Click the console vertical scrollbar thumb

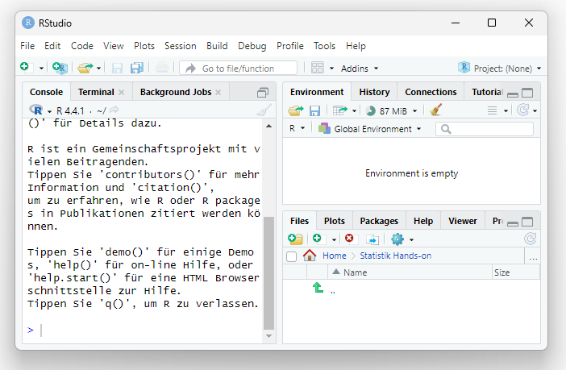click(268, 273)
